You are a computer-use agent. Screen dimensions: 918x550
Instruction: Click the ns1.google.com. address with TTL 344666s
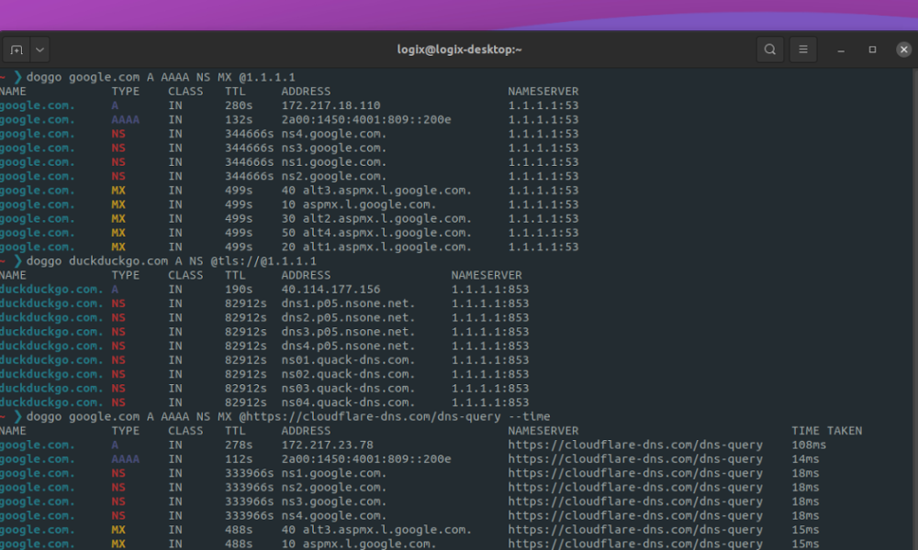point(334,162)
